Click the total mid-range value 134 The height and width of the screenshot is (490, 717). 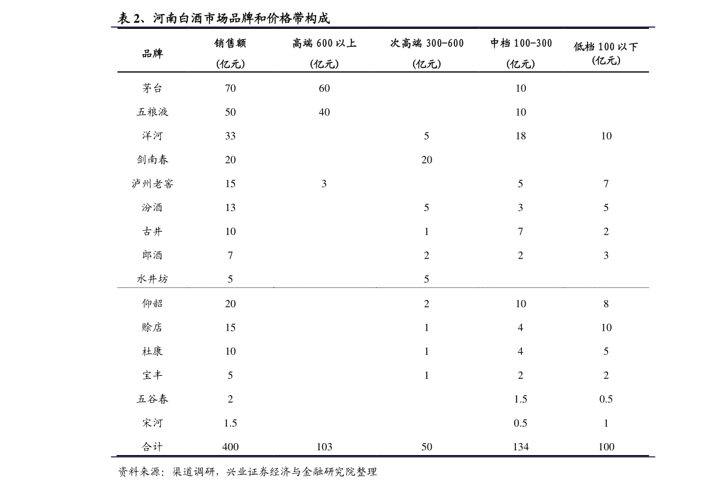521,446
